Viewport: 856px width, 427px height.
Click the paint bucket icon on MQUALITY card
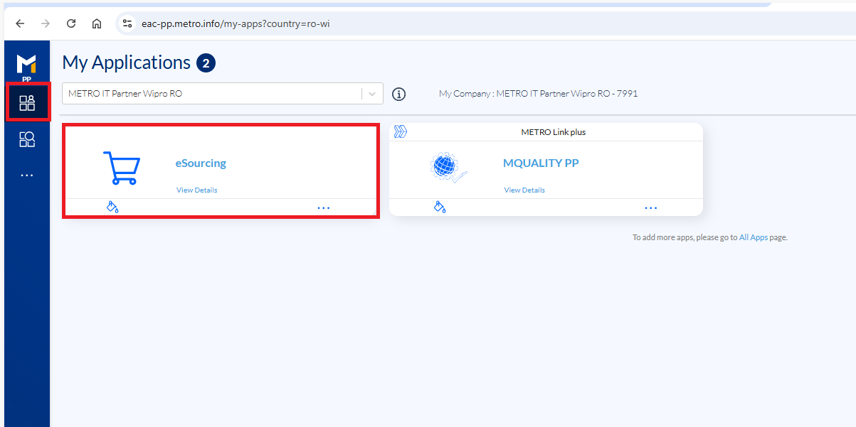440,207
